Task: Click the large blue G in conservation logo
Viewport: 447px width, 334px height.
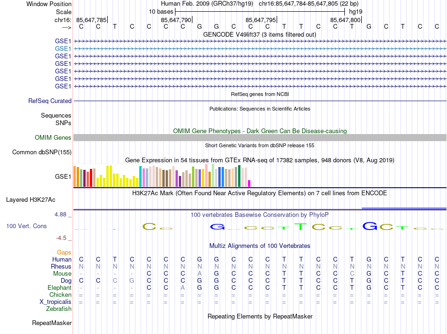Action: click(370, 226)
